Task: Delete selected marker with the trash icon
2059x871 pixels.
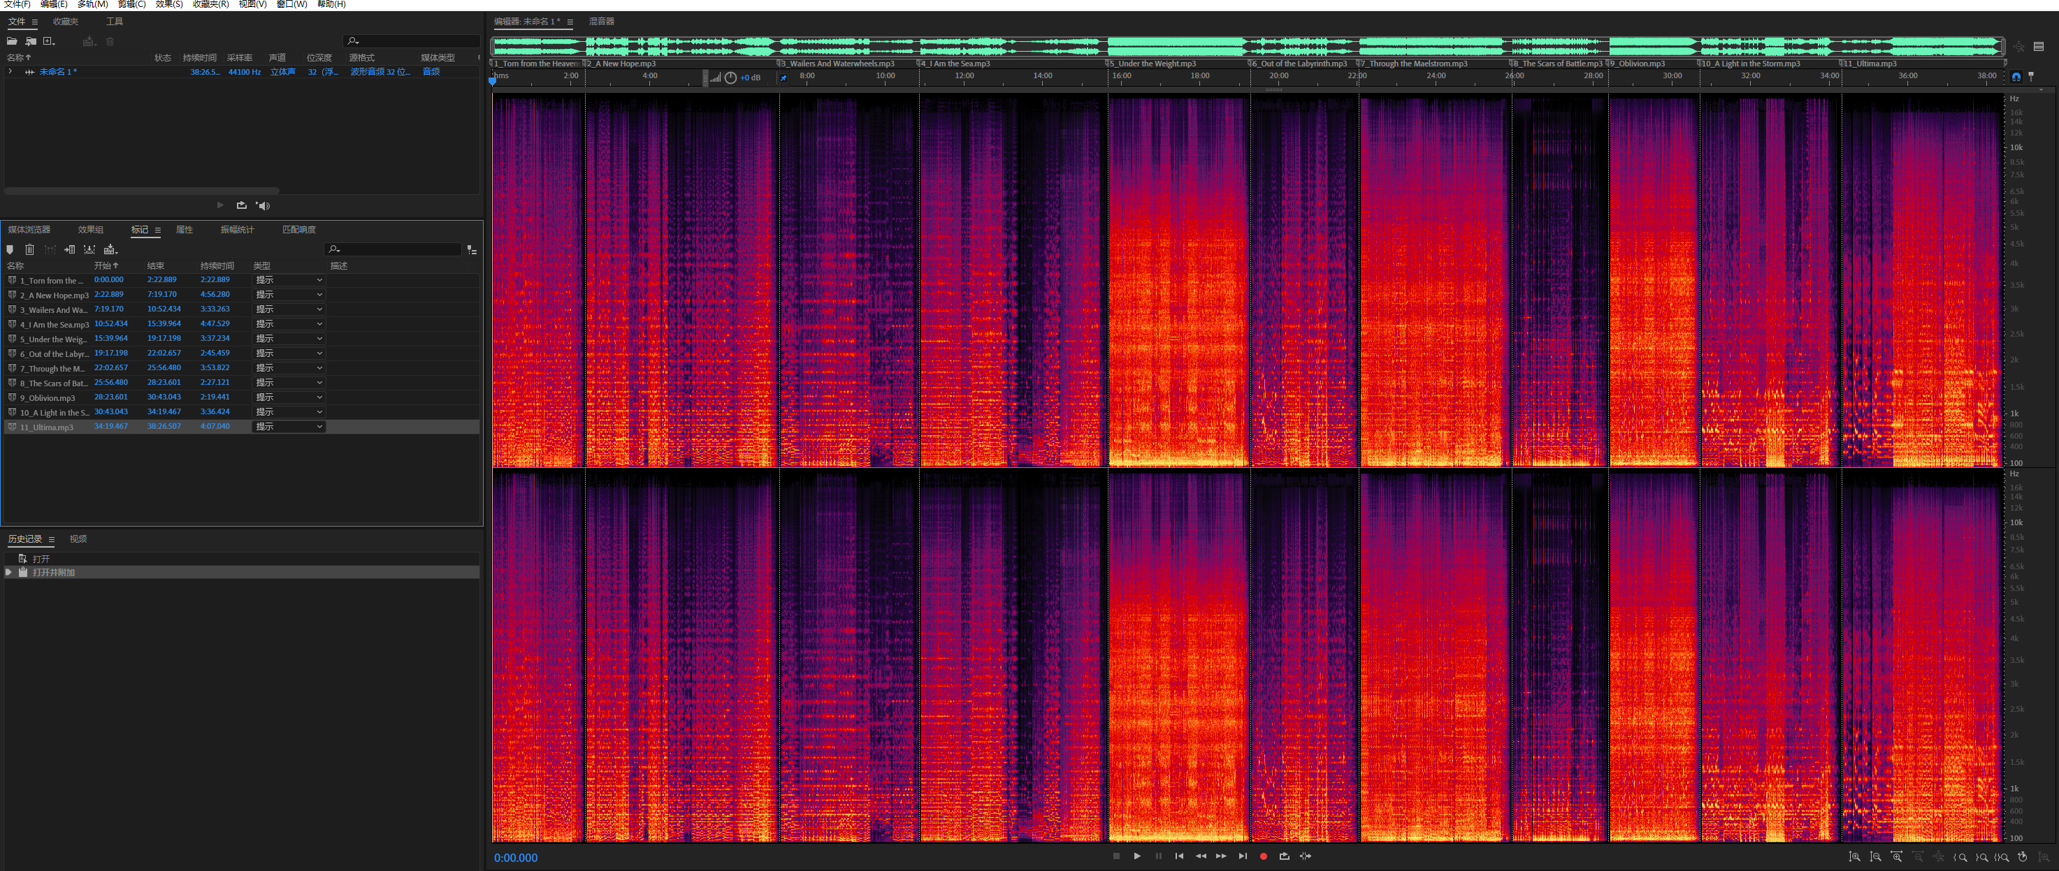Action: 29,250
